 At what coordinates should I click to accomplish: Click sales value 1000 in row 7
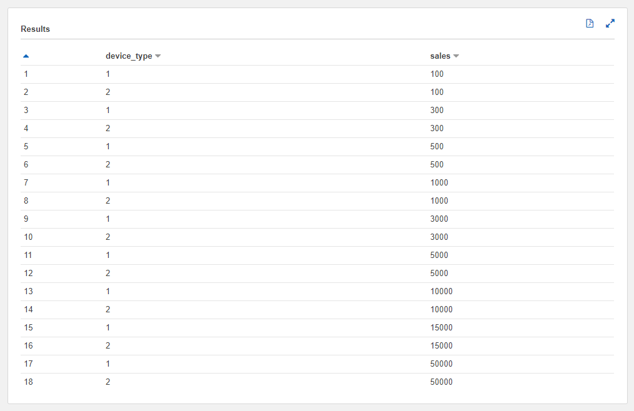click(439, 182)
